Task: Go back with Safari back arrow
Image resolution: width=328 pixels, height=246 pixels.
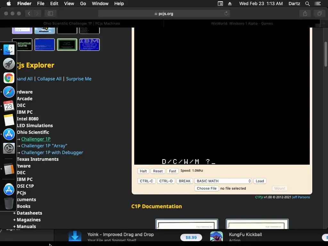Action: tap(29, 13)
